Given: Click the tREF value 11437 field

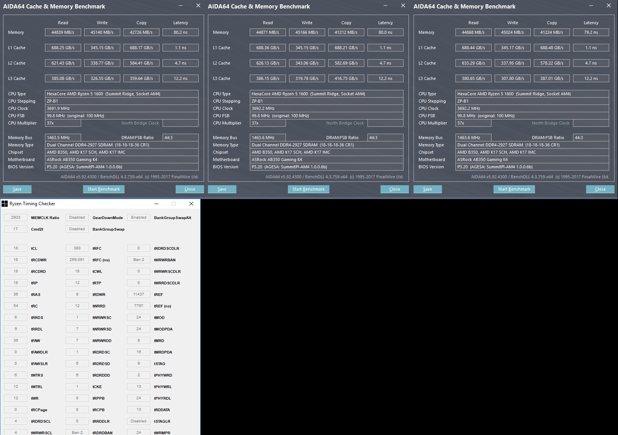Looking at the screenshot, I should (x=139, y=294).
